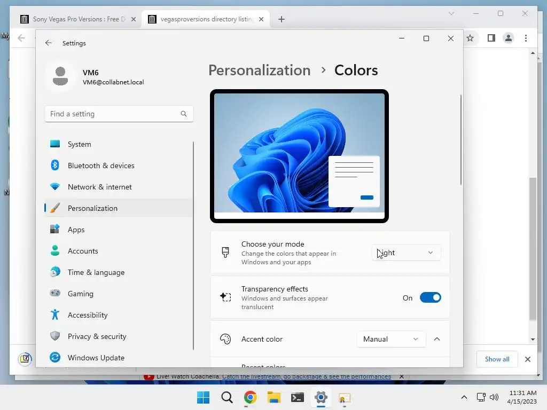The width and height of the screenshot is (547, 410).
Task: Click the Catch the livestream link
Action: [x=307, y=376]
